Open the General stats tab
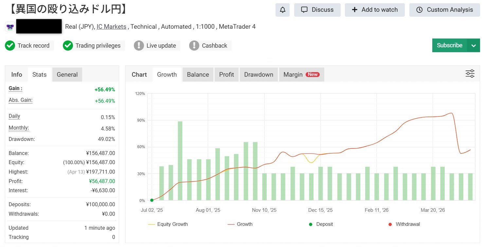 pos(67,74)
